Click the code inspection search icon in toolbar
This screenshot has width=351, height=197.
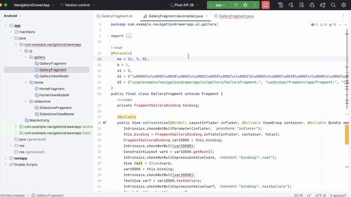point(291,5)
